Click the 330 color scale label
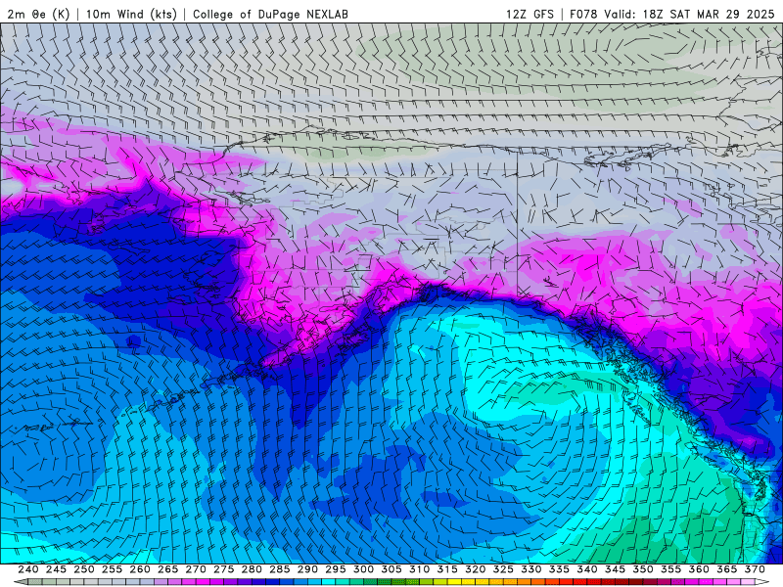Image resolution: width=783 pixels, height=587 pixels. pyautogui.click(x=531, y=569)
